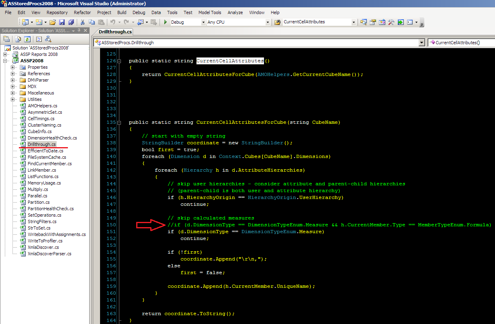This screenshot has height=324, width=495.
Task: Open the File menu
Action: point(8,12)
